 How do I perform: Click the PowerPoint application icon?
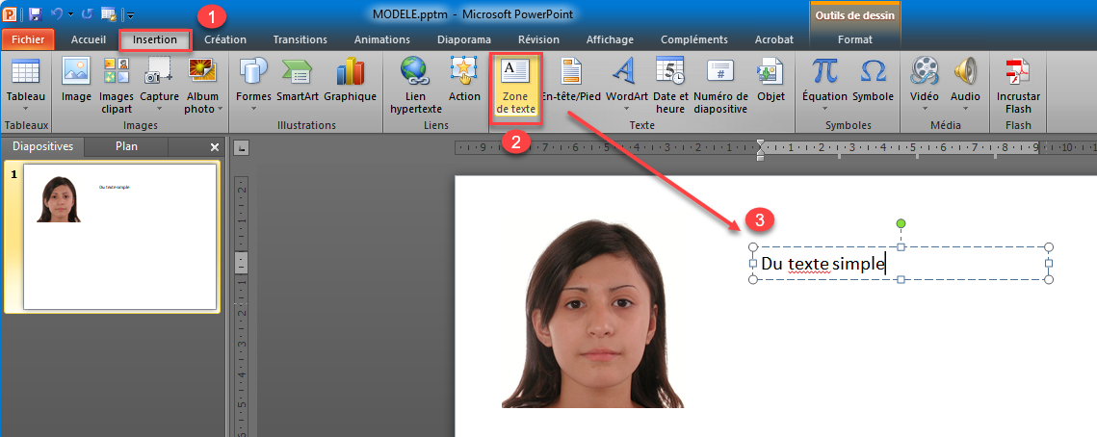point(11,13)
